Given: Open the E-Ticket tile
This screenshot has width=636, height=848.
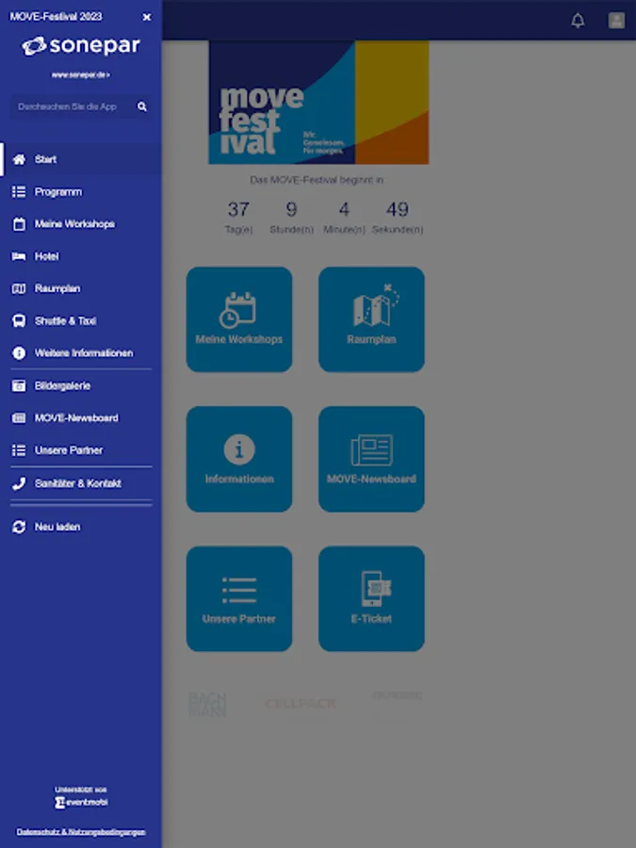Looking at the screenshot, I should [371, 598].
